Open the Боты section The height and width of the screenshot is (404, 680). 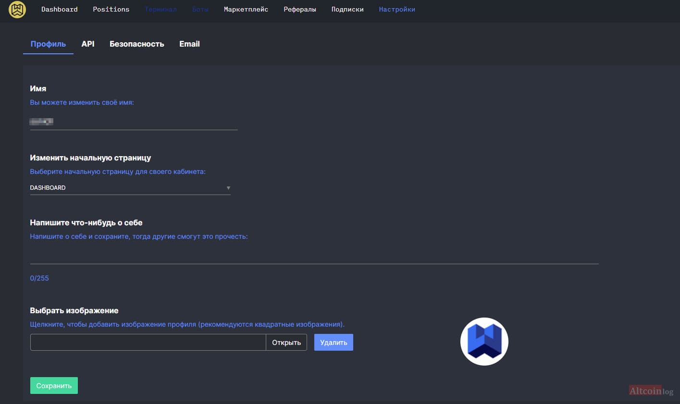click(200, 9)
